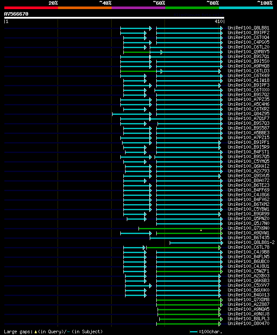Select label UniRef100_B9I5S0
Image resolution: width=277 pixels, height=335 pixels.
point(248,61)
